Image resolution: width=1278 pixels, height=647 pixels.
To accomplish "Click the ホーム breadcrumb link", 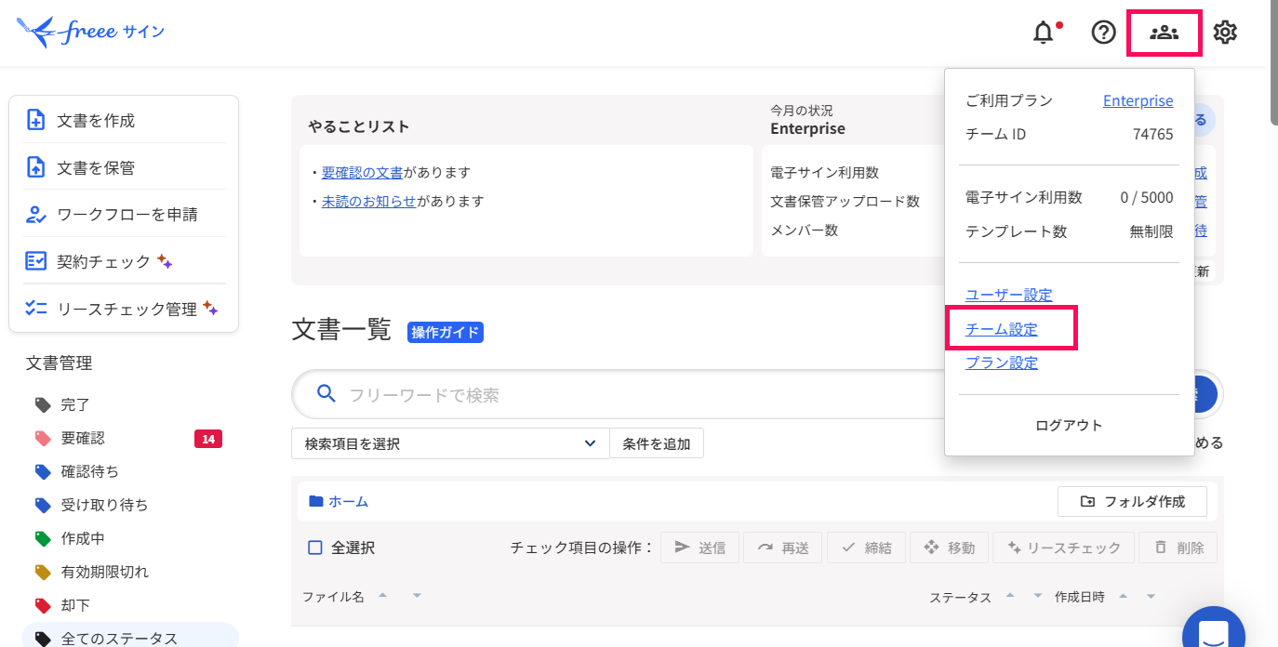I will (x=348, y=501).
